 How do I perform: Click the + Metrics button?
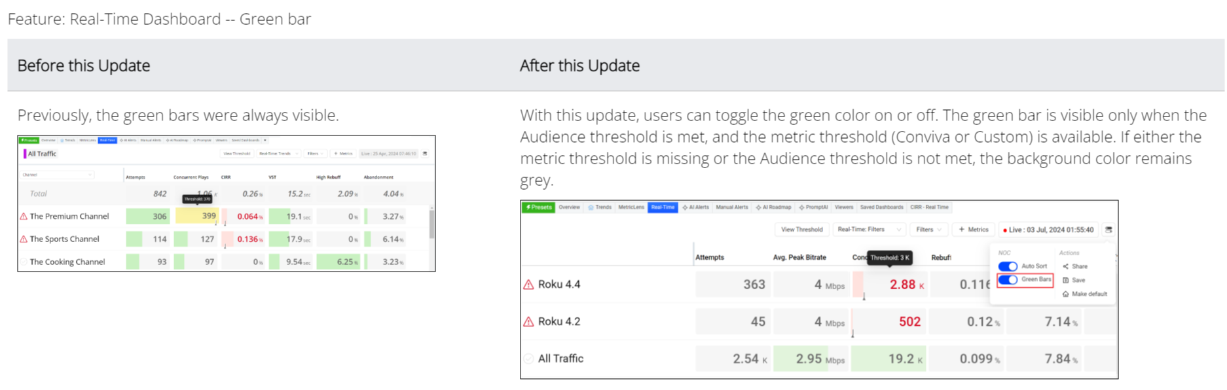tap(974, 230)
